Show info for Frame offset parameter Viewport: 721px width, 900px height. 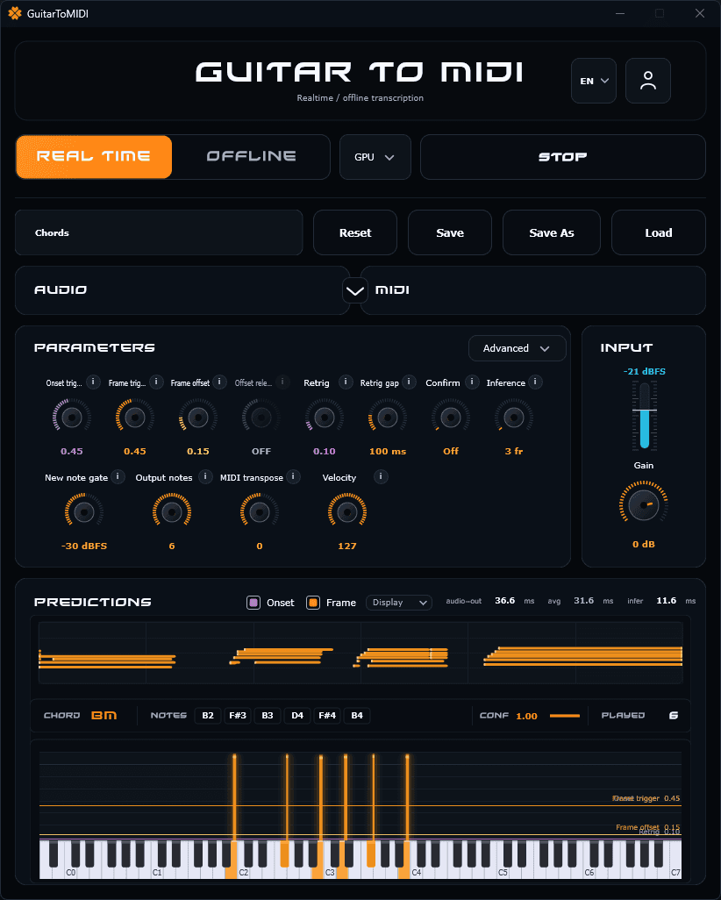219,382
